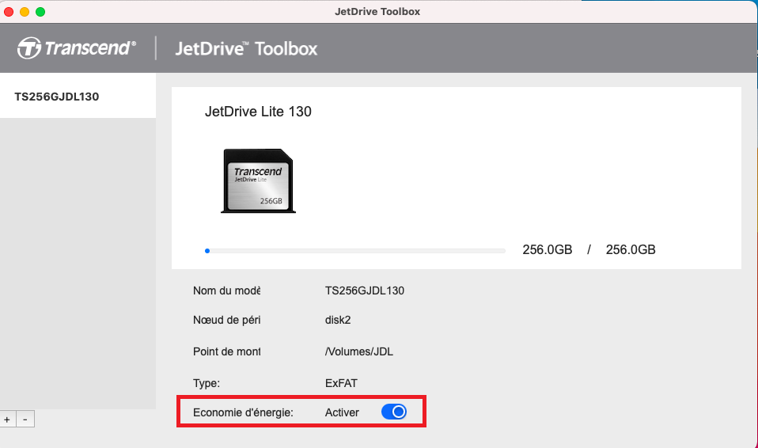Click the plus button under the sidebar
The width and height of the screenshot is (758, 448).
click(7, 419)
